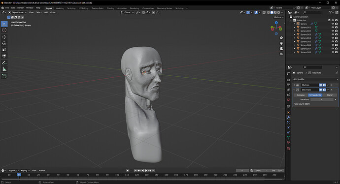The height and width of the screenshot is (184, 340).
Task: Open the Add Modifier dropdown
Action: point(315,79)
